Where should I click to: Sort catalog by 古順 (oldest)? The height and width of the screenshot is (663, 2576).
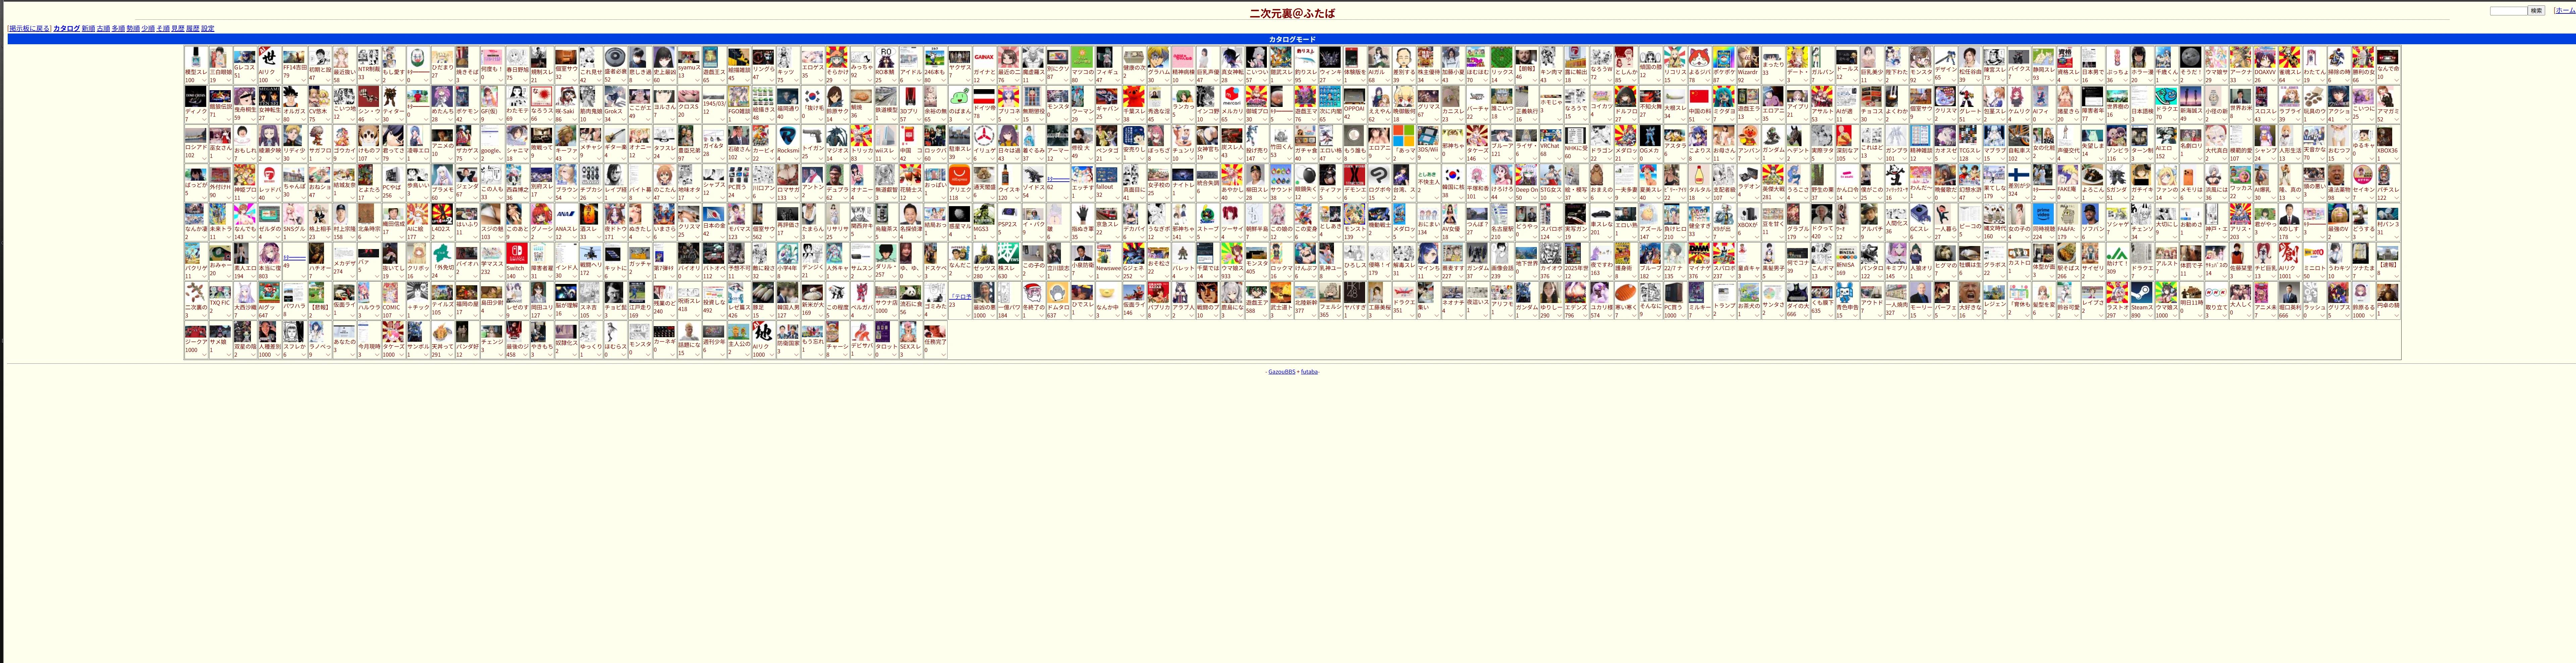click(x=103, y=29)
